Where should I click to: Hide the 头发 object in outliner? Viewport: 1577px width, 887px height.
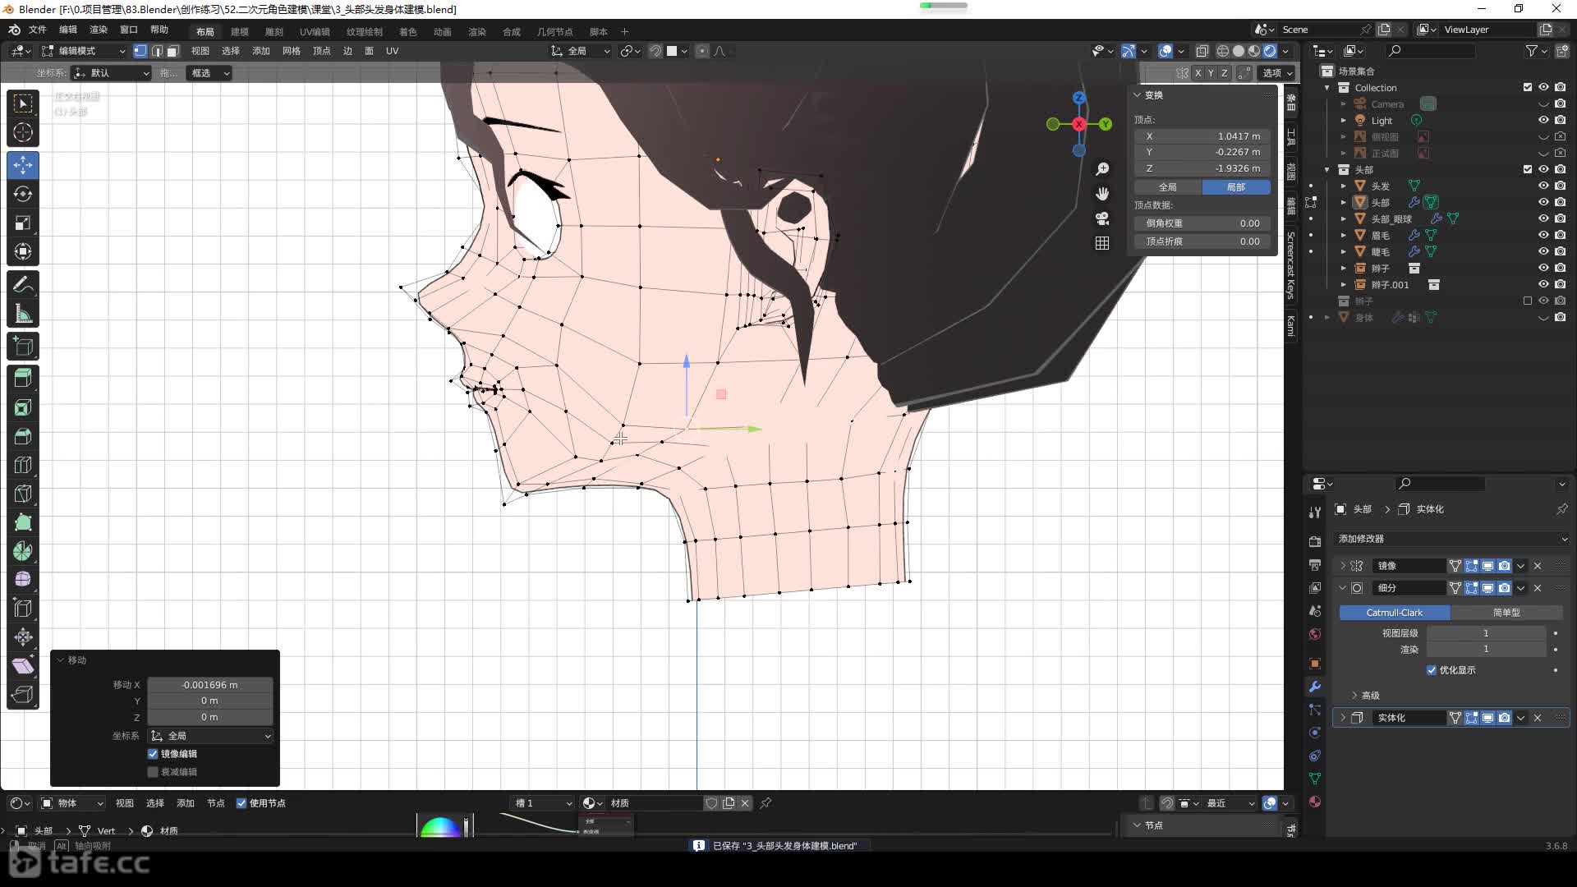tap(1543, 186)
